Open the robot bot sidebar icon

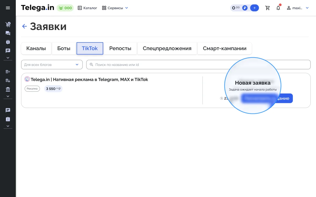click(8, 42)
